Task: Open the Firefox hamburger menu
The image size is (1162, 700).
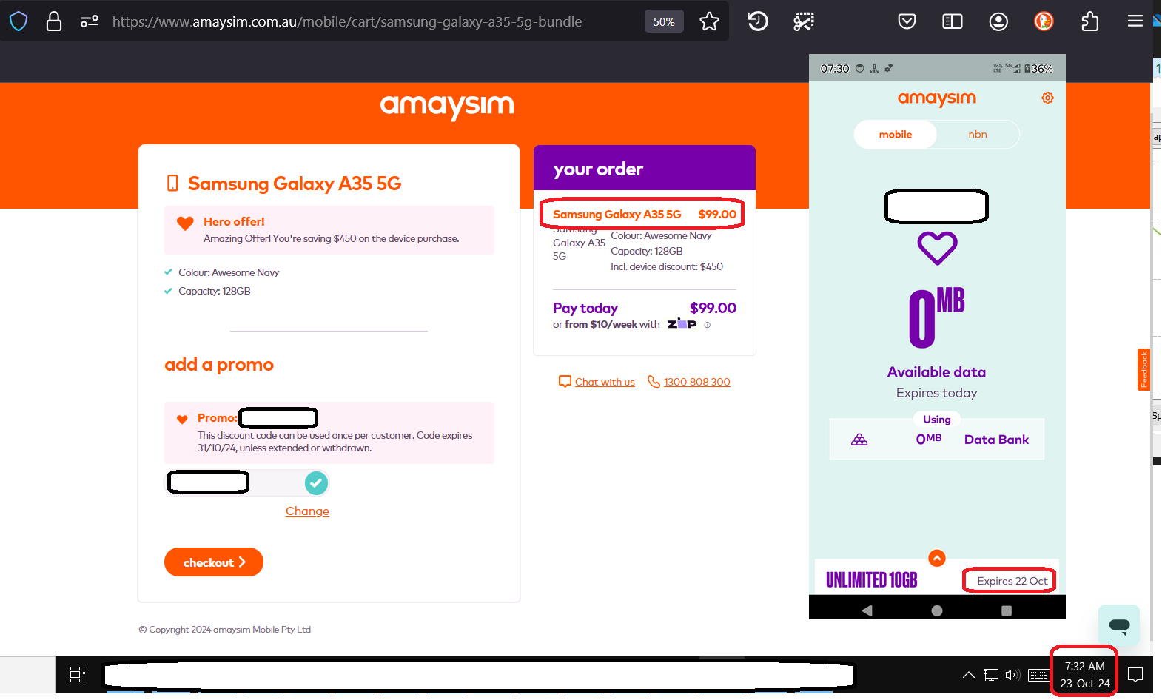Action: [1135, 21]
